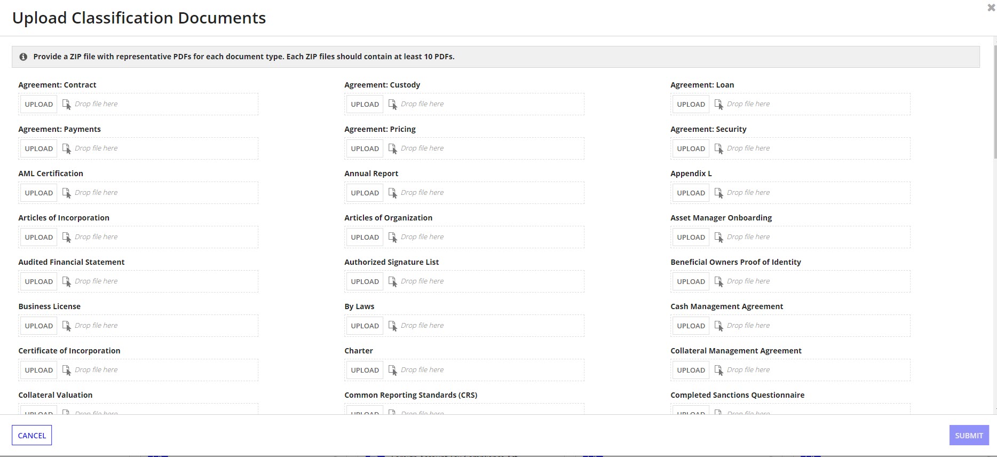
Task: Click UPLOAD under Articles of Incorporation
Action: coord(39,237)
